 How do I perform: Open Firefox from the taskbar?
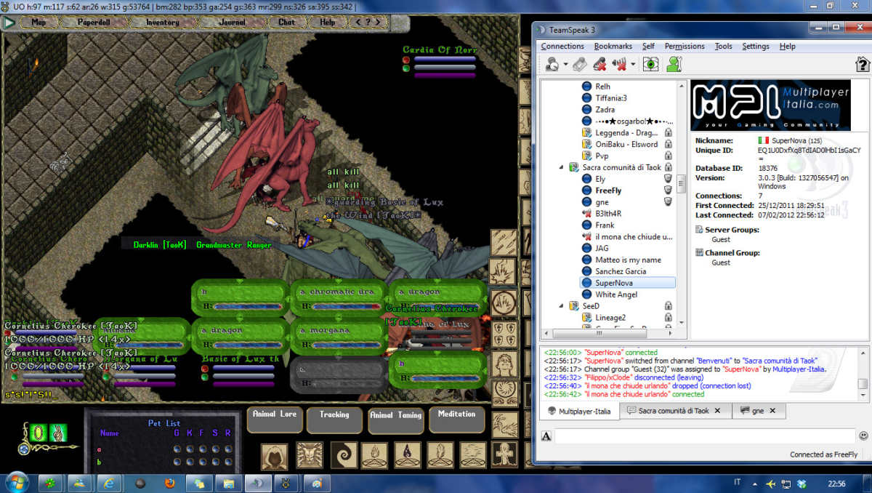169,483
